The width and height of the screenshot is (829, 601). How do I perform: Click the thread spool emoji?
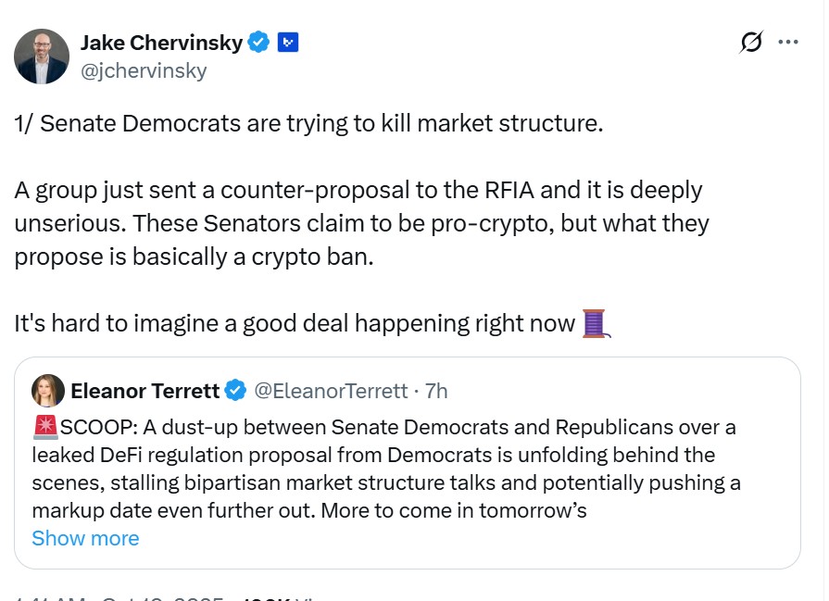point(594,324)
